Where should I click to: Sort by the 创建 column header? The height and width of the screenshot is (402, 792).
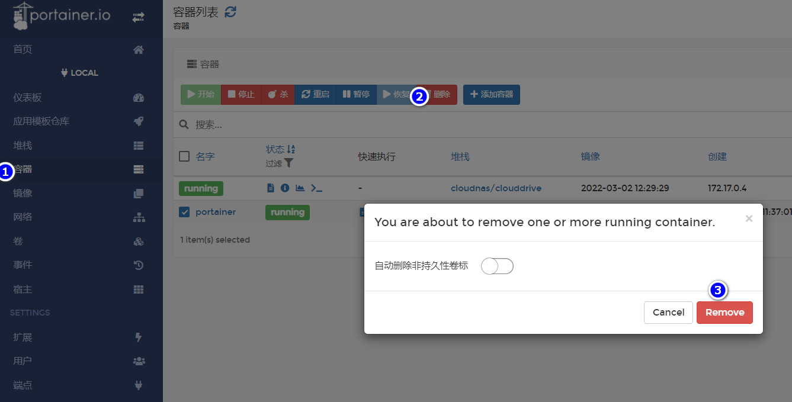coord(717,157)
